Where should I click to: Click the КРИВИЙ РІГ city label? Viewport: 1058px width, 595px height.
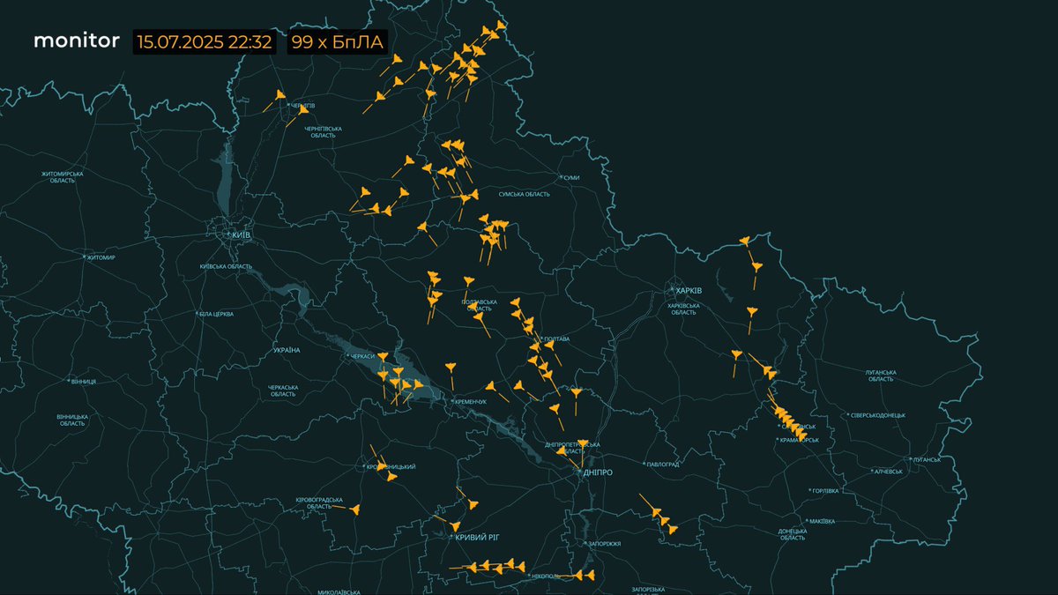477,537
